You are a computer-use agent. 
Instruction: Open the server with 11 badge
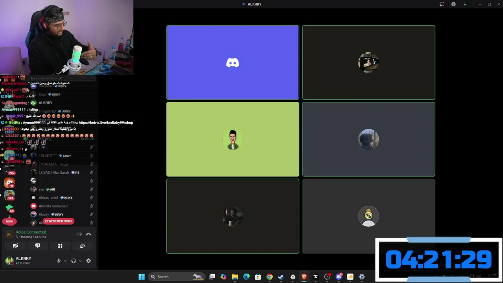(9, 182)
